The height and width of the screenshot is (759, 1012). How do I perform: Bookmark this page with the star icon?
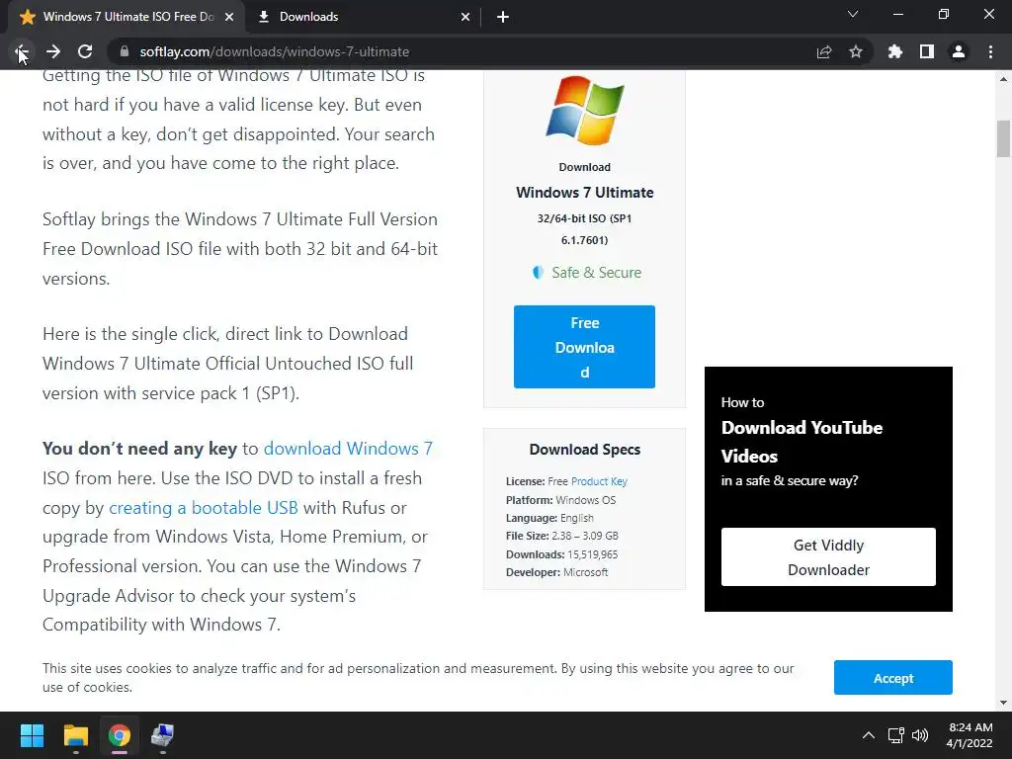click(856, 51)
